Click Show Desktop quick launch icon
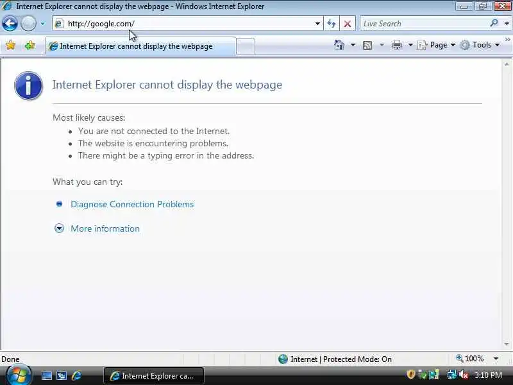Screen dimensions: 513x385 [46, 375]
